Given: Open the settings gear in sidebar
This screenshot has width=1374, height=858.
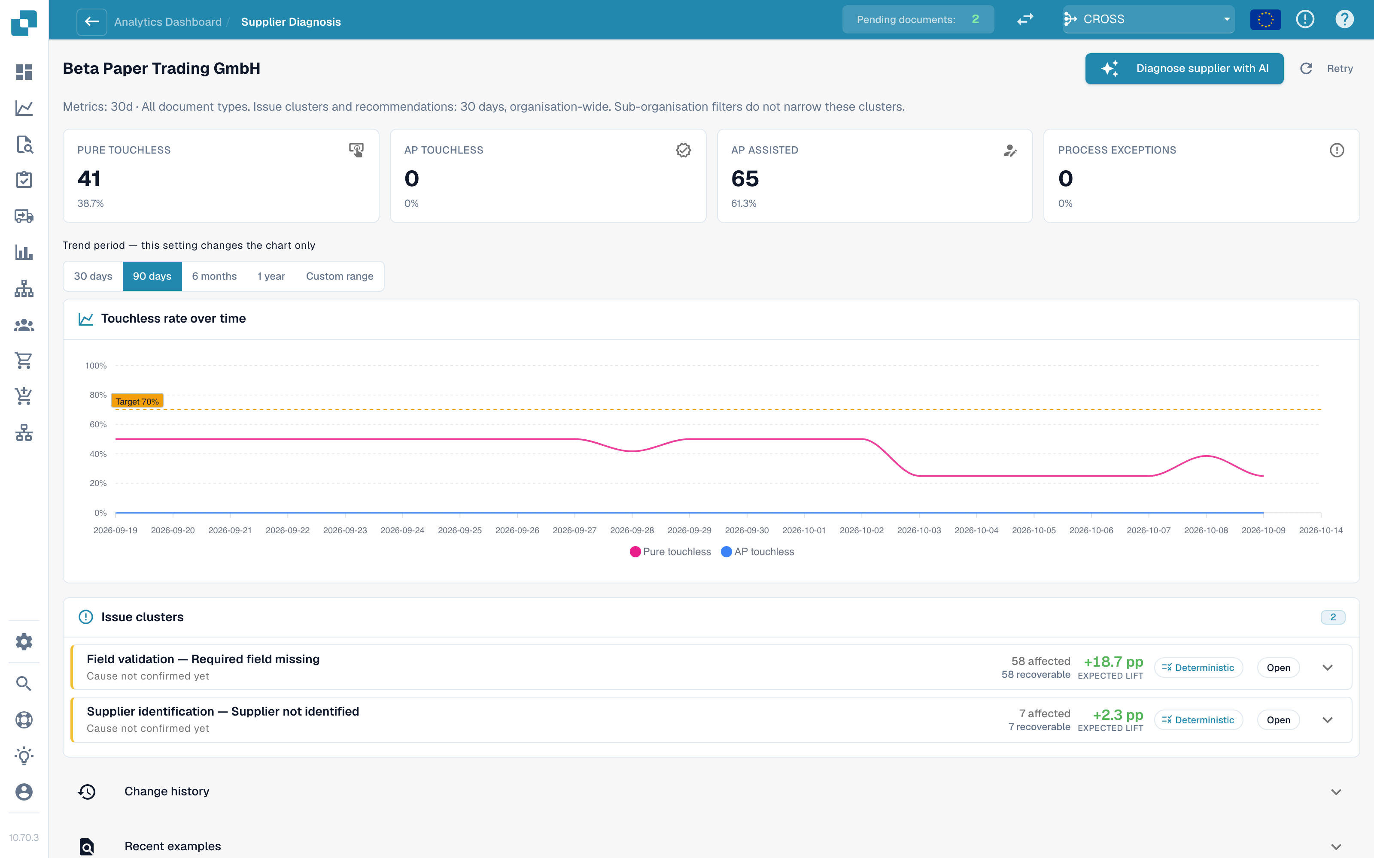Looking at the screenshot, I should (x=24, y=642).
